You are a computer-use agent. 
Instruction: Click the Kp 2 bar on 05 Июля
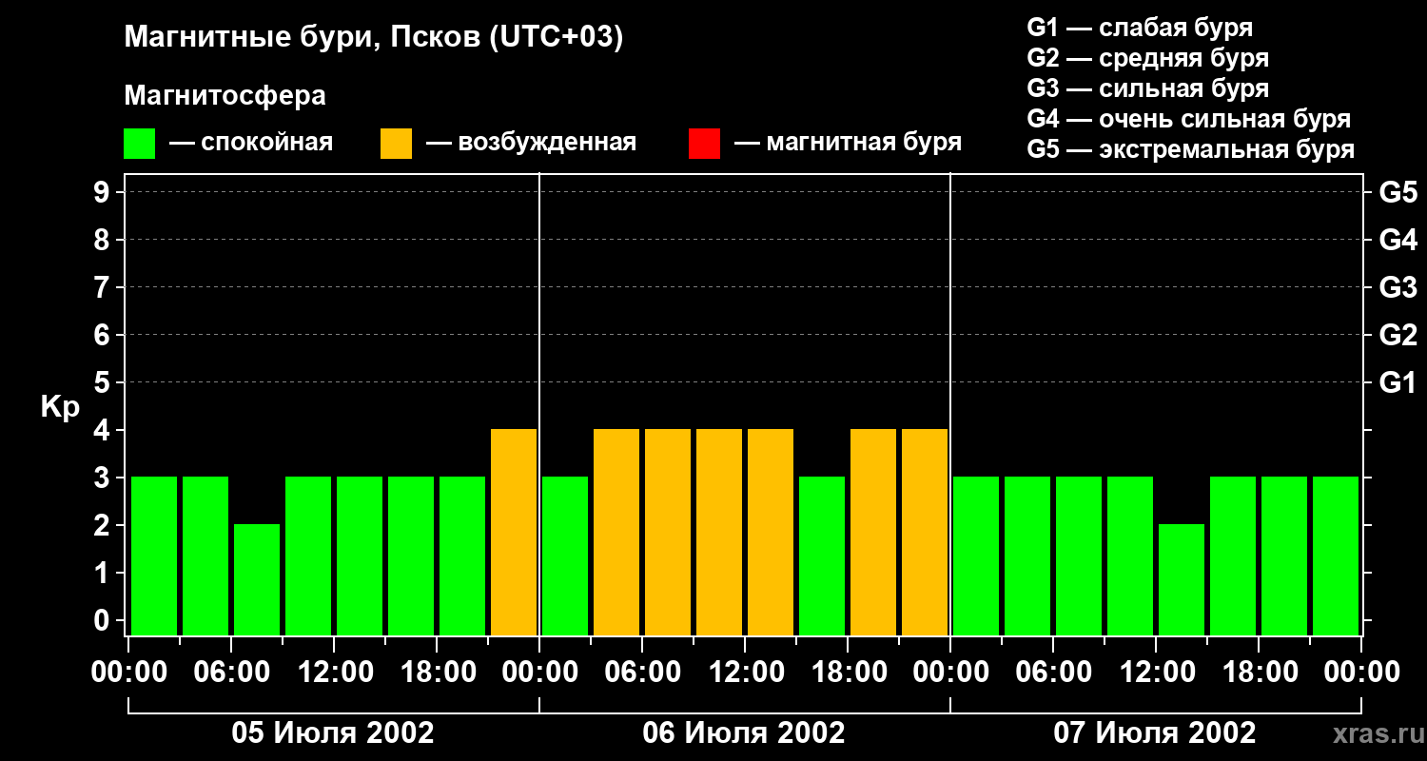pyautogui.click(x=257, y=579)
